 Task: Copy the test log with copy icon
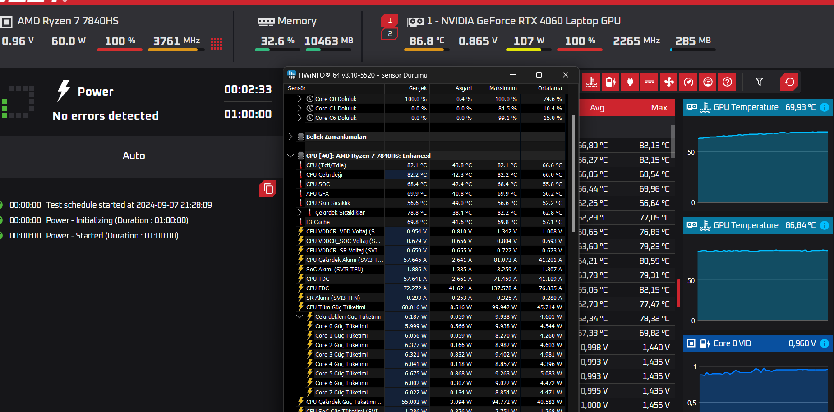[x=268, y=189]
